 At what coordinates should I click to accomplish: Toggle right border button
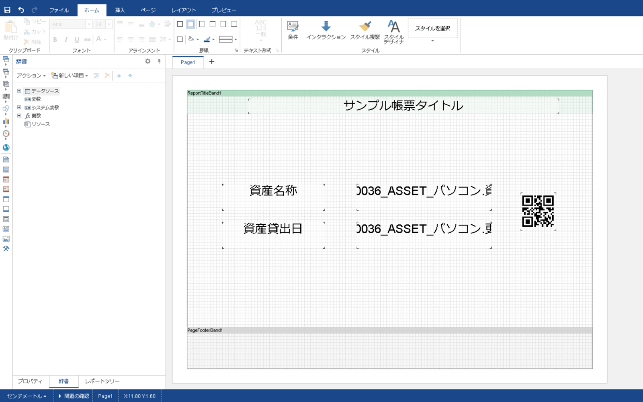click(x=223, y=24)
